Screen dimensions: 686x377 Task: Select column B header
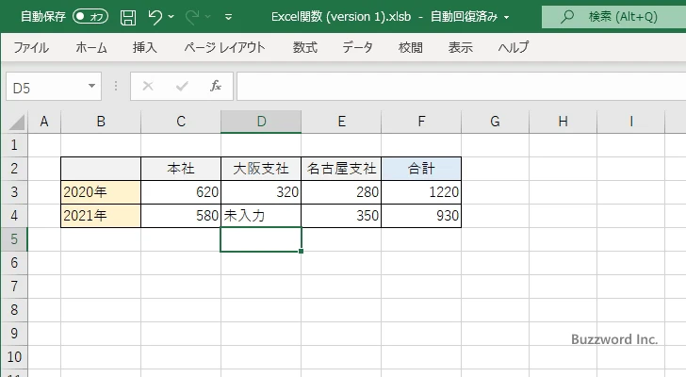[101, 122]
